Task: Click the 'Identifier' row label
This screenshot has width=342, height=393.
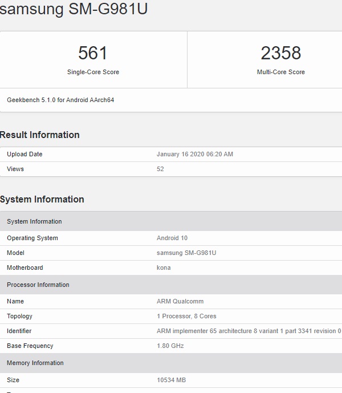Action: (19, 331)
